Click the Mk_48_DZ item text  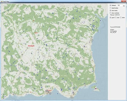113,33
